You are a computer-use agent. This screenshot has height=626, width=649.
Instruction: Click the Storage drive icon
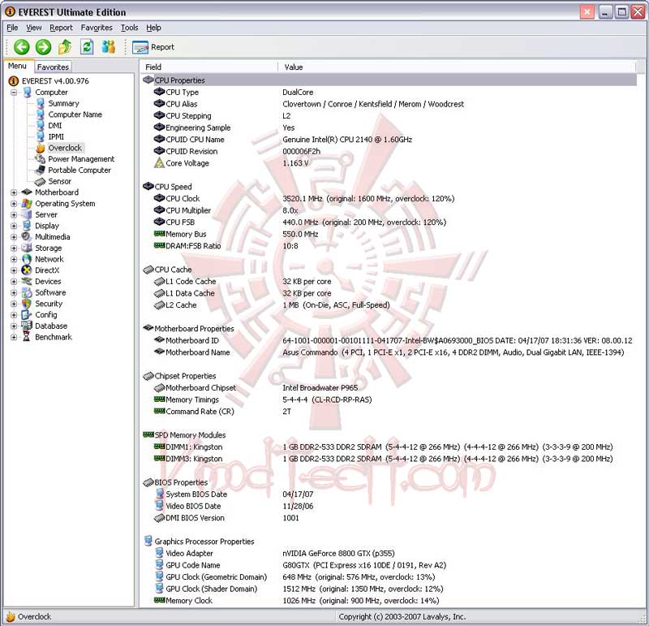pos(27,248)
